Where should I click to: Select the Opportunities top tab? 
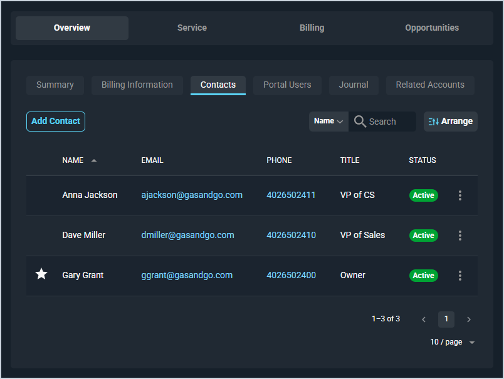[432, 28]
